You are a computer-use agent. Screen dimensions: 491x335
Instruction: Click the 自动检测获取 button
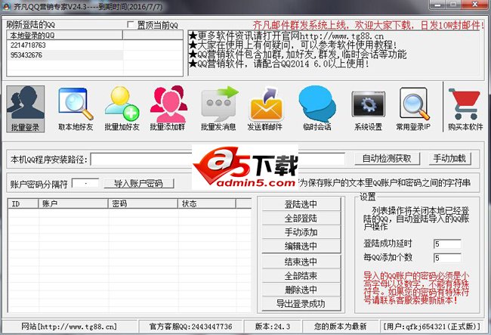pyautogui.click(x=387, y=159)
